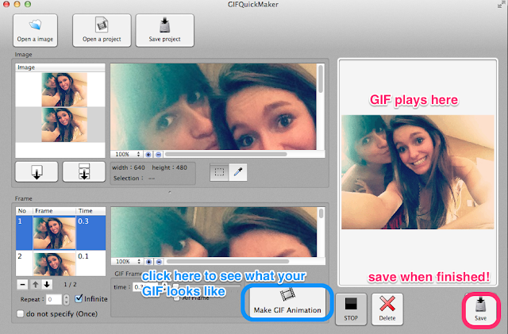The image size is (508, 334).
Task: Delete the generated GIF
Action: click(387, 309)
